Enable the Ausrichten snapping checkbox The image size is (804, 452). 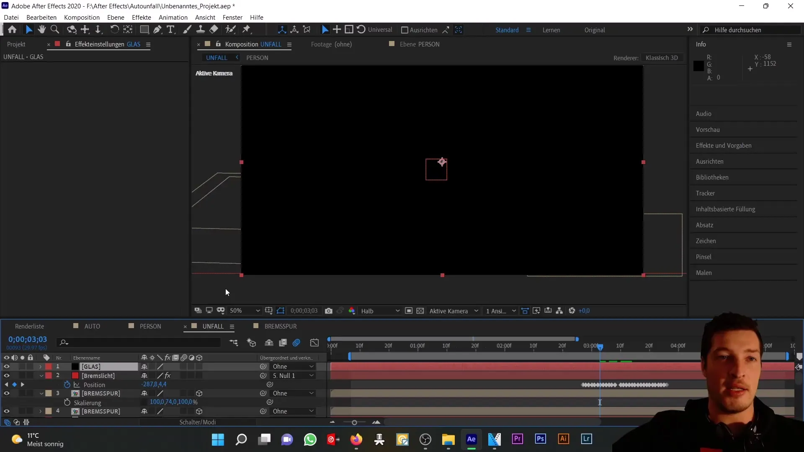tap(405, 30)
